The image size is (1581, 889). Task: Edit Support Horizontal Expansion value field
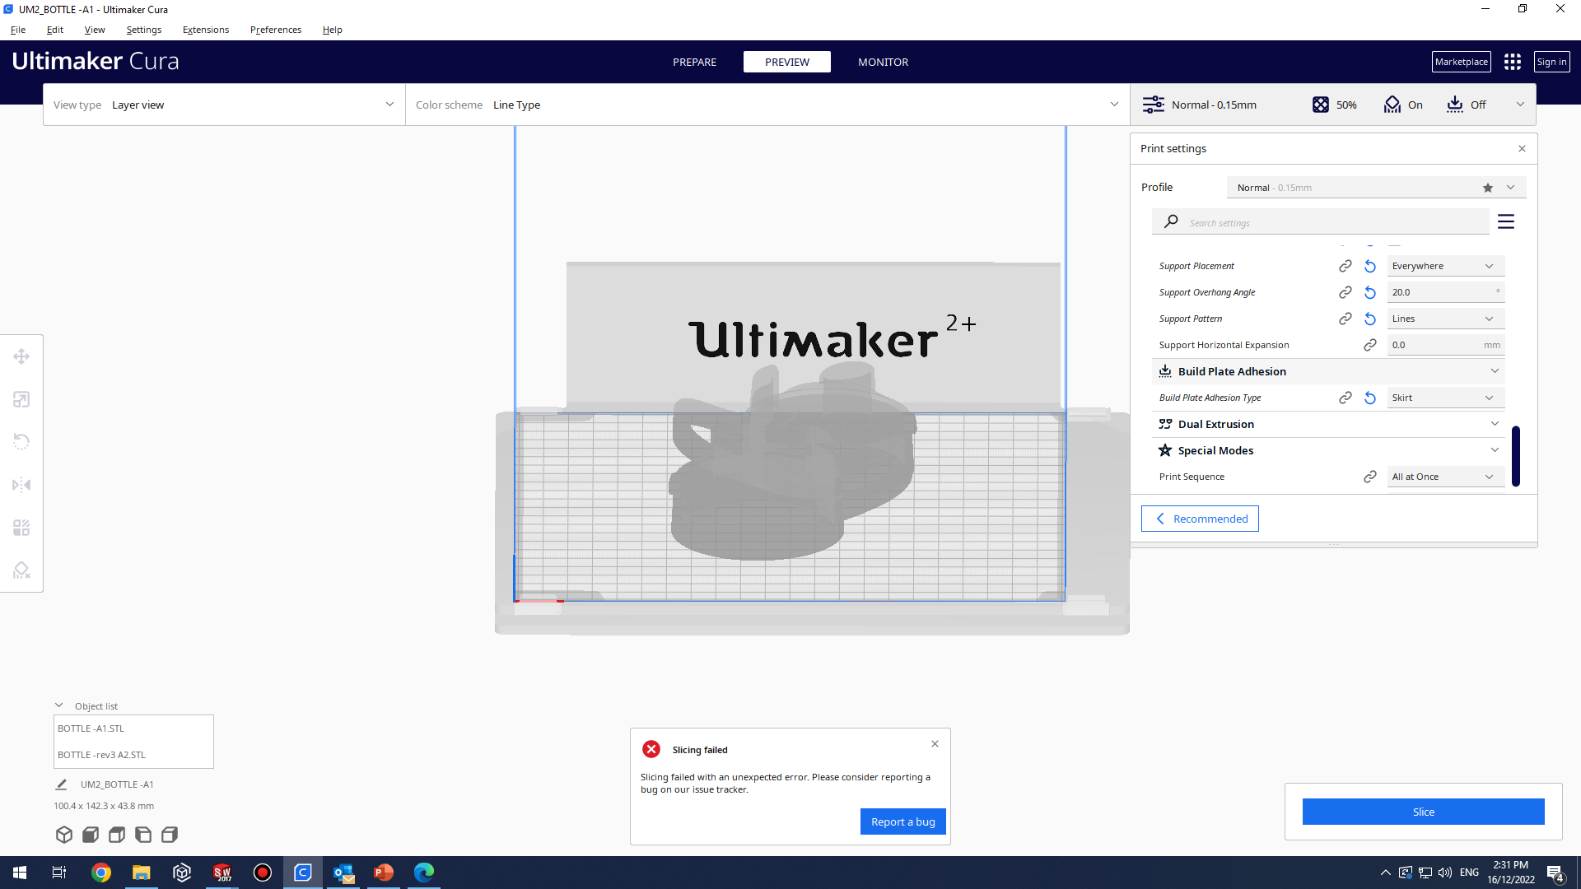1446,345
